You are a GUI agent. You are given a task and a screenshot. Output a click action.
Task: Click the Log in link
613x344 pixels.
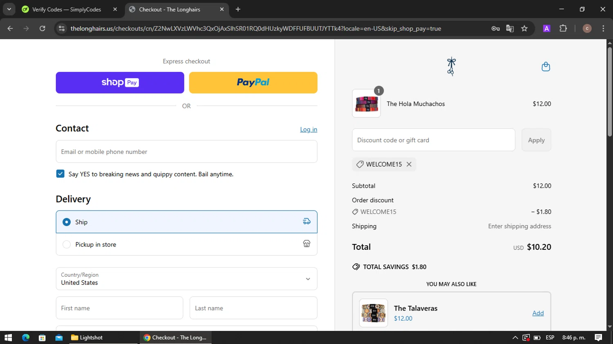[309, 129]
